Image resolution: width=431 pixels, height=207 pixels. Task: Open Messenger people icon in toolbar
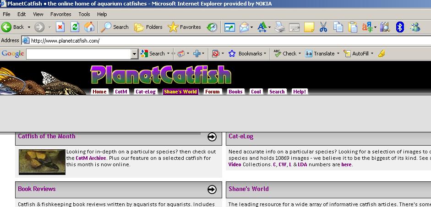click(x=415, y=27)
